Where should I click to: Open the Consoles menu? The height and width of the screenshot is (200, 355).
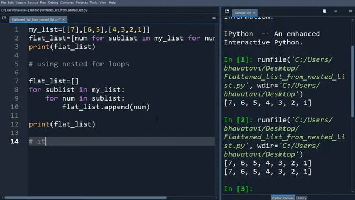pos(67,2)
